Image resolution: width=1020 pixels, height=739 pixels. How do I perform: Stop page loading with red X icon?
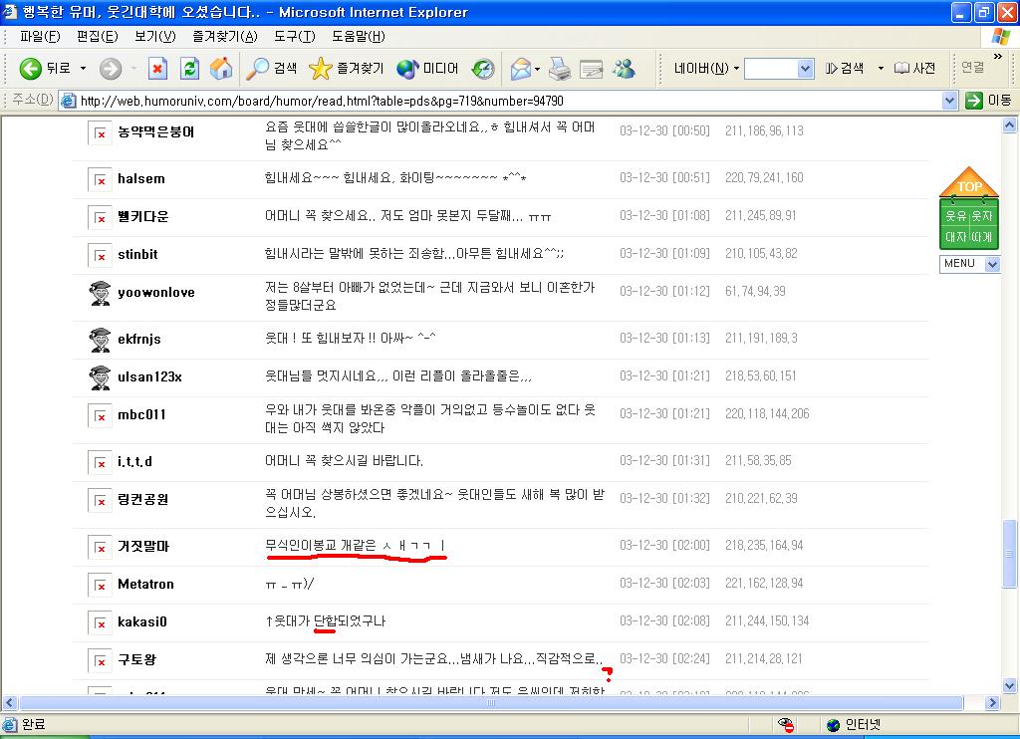pyautogui.click(x=157, y=69)
